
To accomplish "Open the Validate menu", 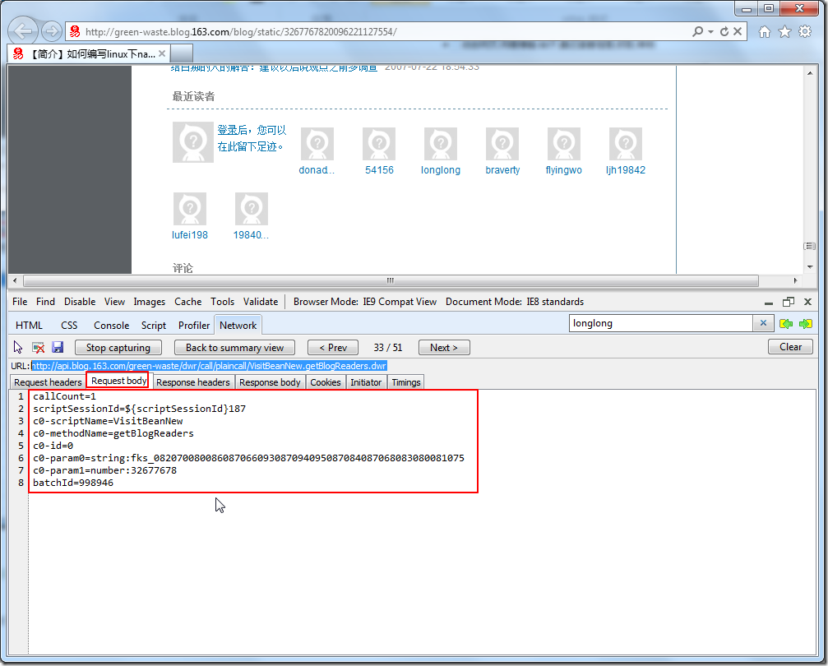I will point(261,302).
